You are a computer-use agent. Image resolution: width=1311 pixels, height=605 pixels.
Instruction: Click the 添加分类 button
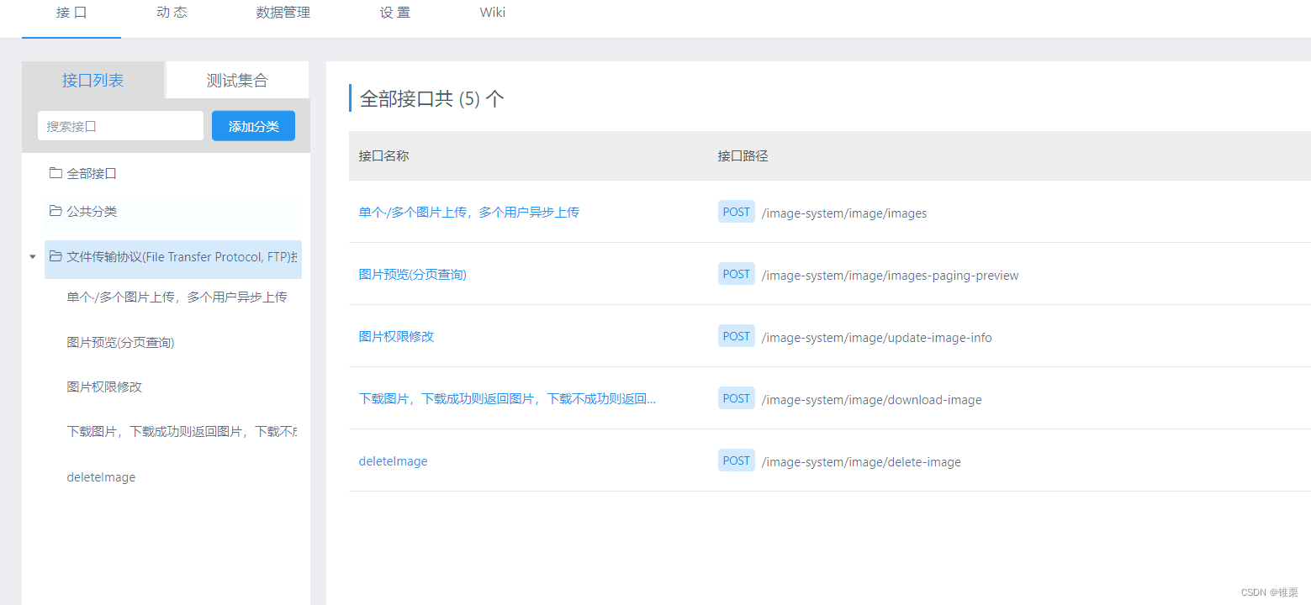(253, 126)
